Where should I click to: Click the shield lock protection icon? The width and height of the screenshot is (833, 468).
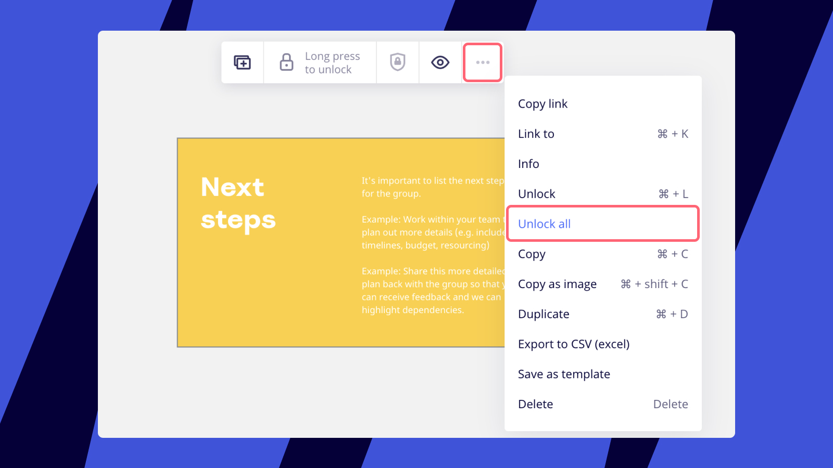tap(398, 62)
